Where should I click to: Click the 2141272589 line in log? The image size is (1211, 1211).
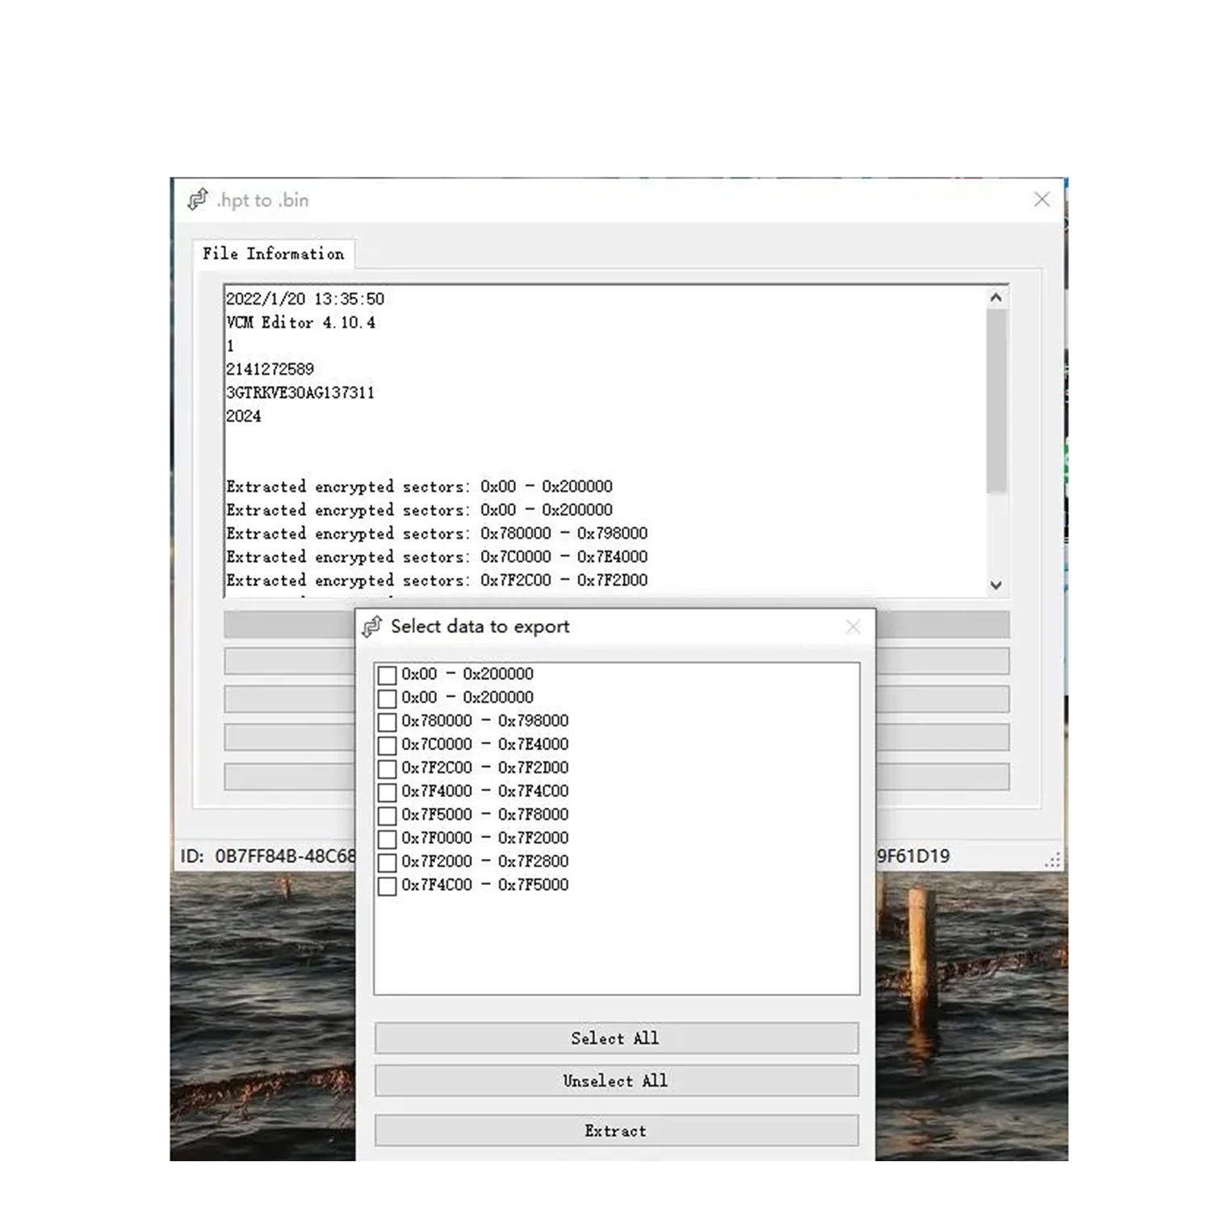pyautogui.click(x=270, y=370)
